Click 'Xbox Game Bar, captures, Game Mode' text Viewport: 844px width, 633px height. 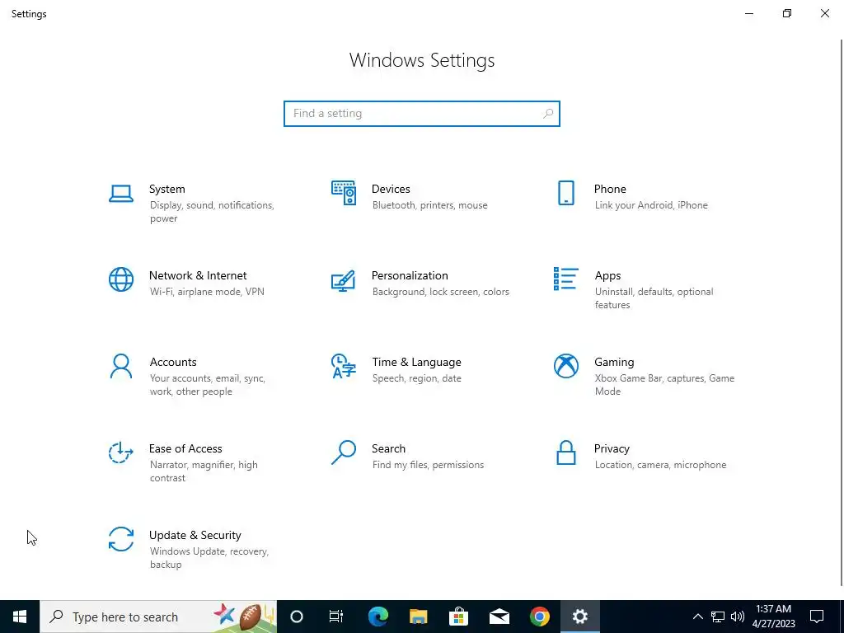coord(665,386)
